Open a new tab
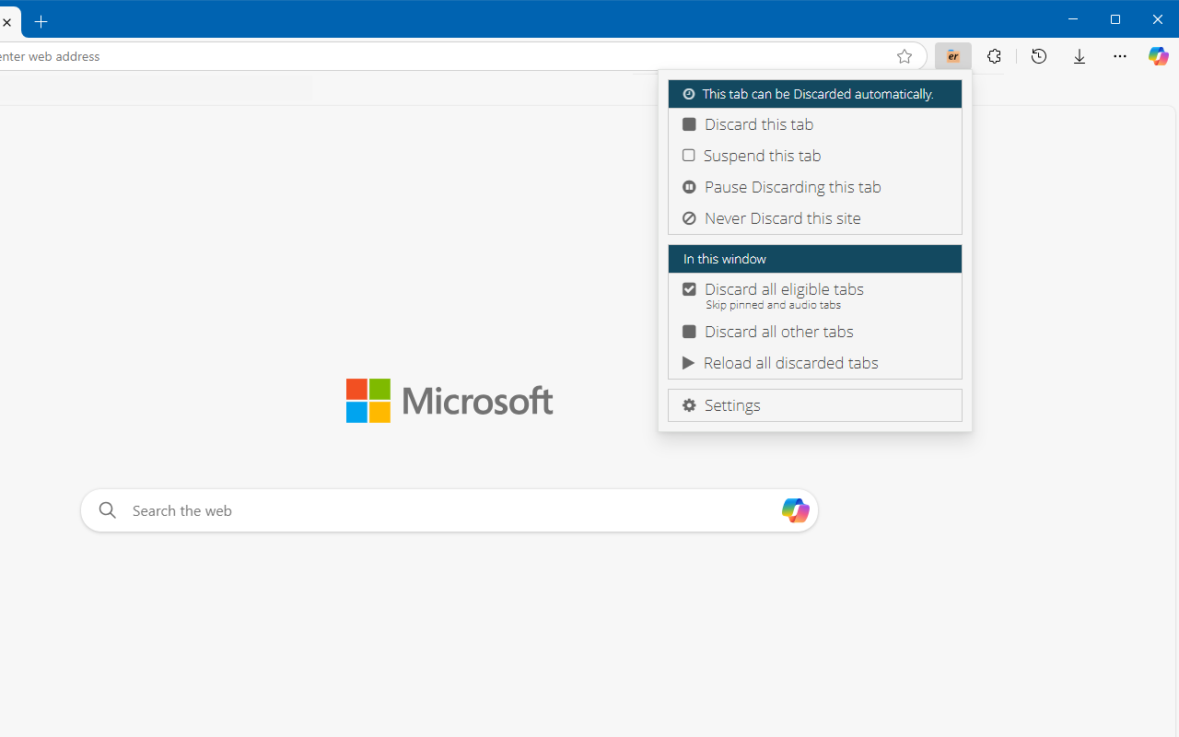This screenshot has width=1179, height=737. coord(41,21)
